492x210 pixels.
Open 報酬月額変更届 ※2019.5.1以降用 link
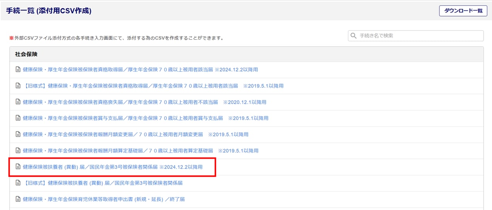coord(136,134)
